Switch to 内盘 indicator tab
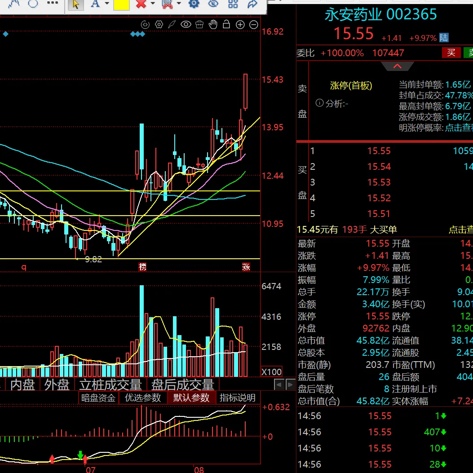The image size is (473, 473). (22, 385)
